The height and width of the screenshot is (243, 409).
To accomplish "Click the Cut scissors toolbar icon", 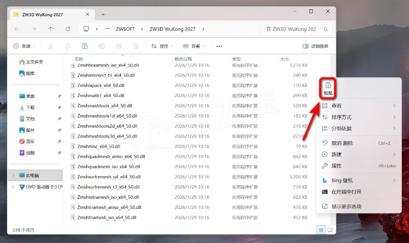I will click(51, 46).
